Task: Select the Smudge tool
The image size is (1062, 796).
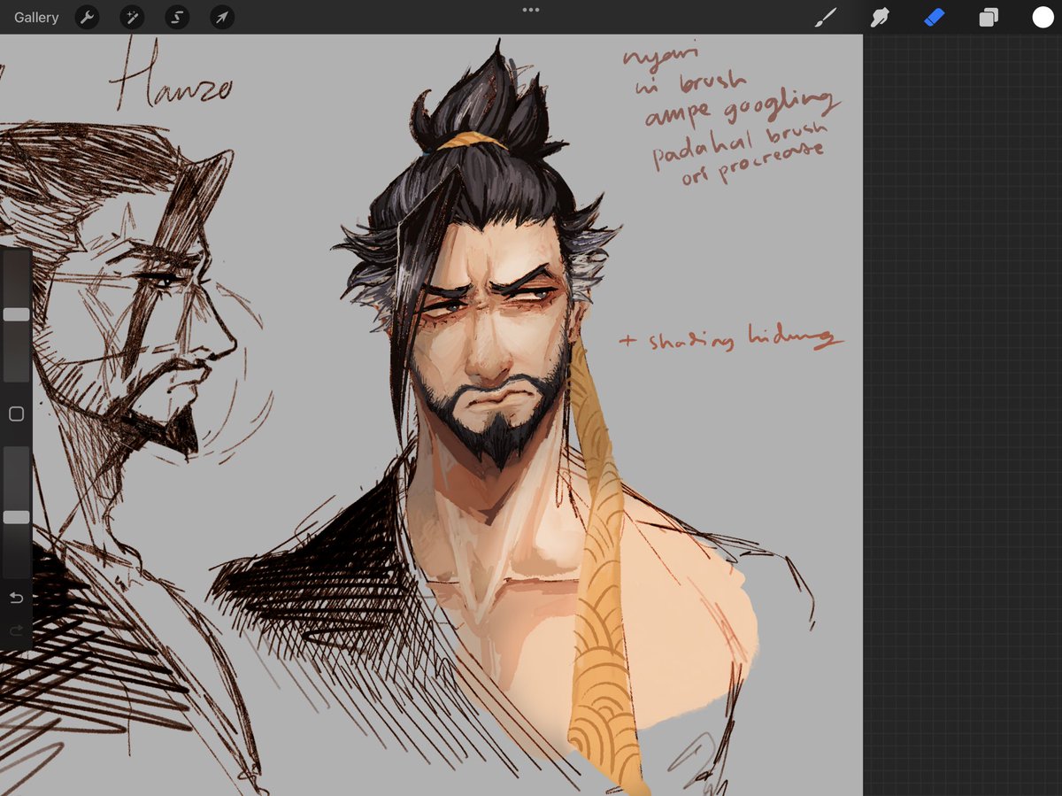Action: (x=880, y=17)
